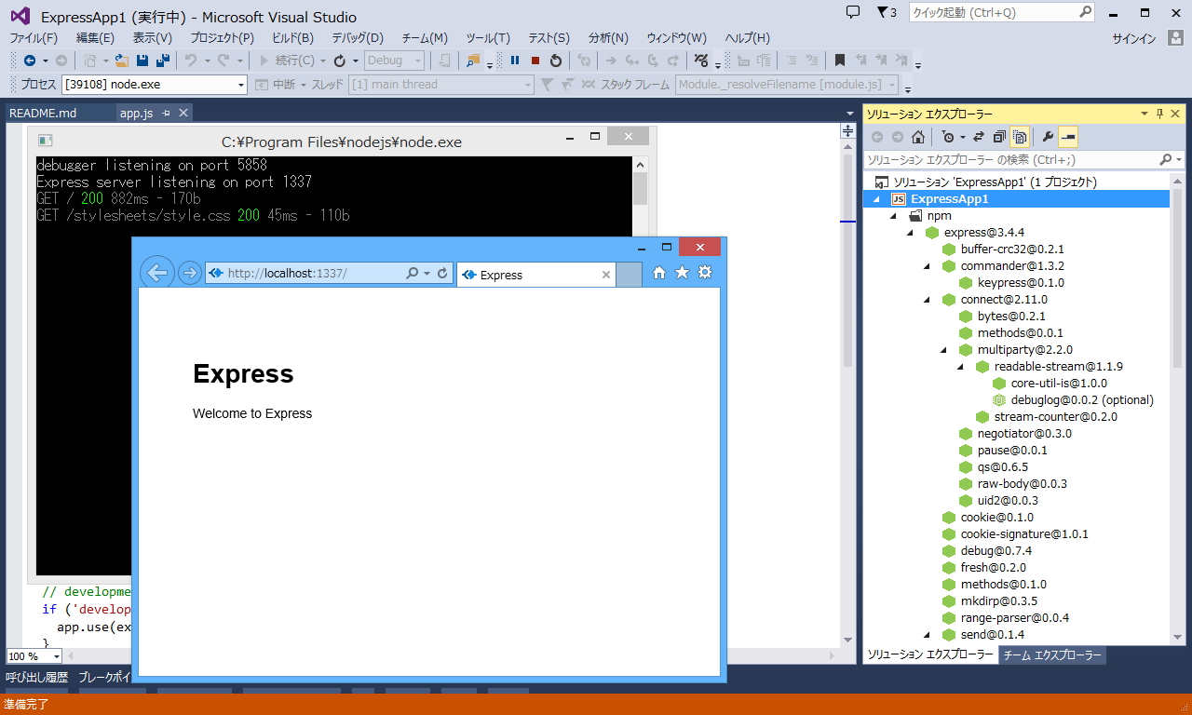Switch to the チーム エクスプローラー tab

(x=1052, y=655)
